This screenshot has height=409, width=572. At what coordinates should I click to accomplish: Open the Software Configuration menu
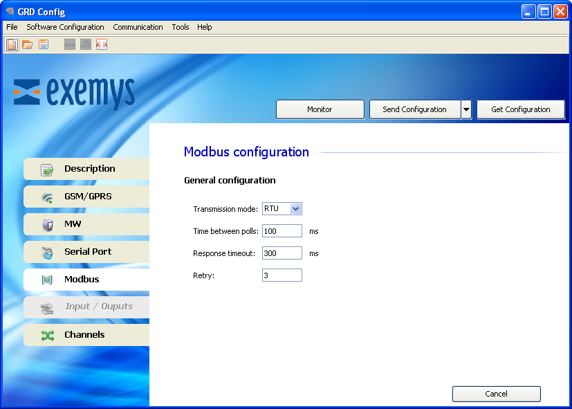[x=65, y=27]
